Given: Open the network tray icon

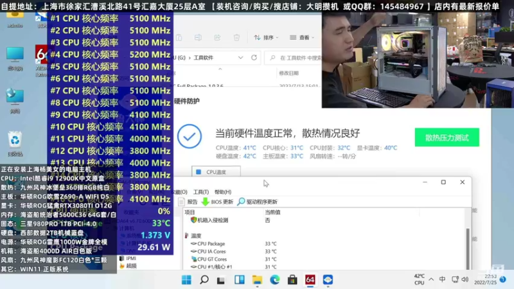Looking at the screenshot, I should pyautogui.click(x=455, y=279).
